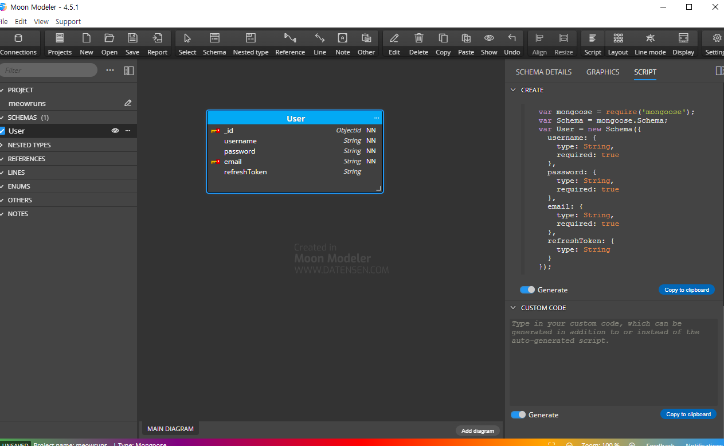This screenshot has height=446, width=724.
Task: Open Display options
Action: pyautogui.click(x=683, y=44)
